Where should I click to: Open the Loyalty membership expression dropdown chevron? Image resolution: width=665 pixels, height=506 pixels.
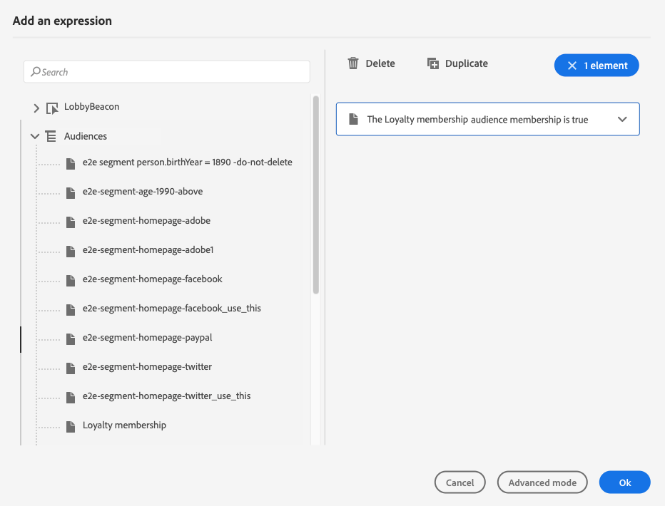(622, 120)
